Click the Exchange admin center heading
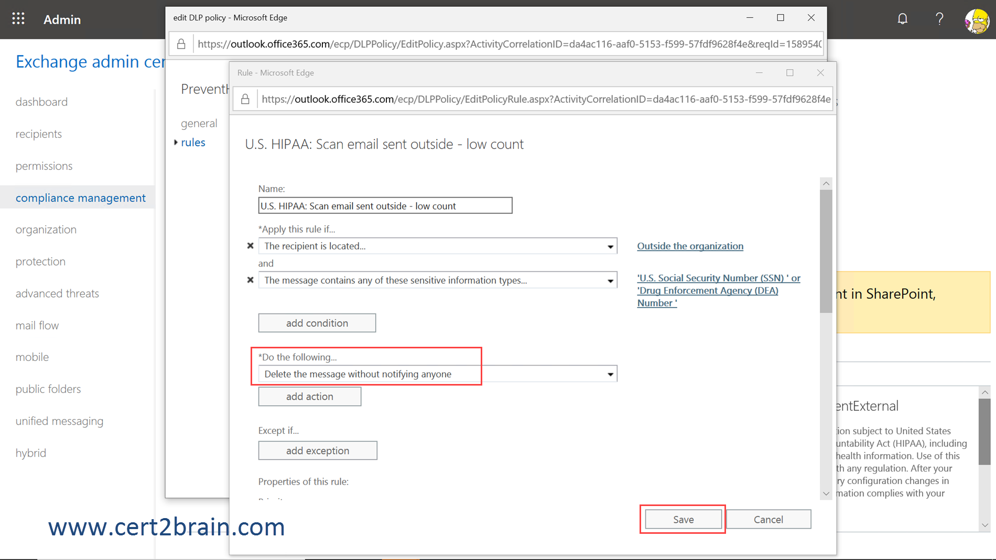 [x=90, y=62]
